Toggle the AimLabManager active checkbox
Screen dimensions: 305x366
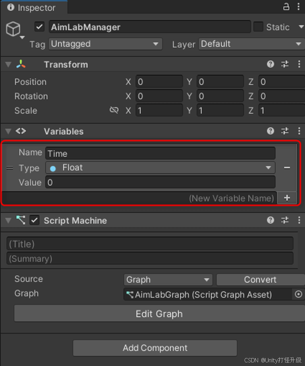pos(39,27)
